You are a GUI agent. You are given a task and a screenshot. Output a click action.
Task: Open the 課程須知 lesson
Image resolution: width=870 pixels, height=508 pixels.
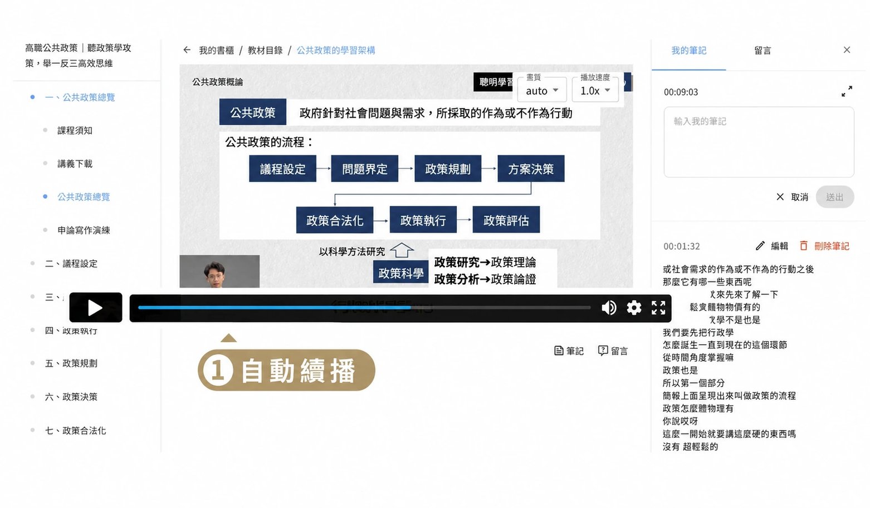click(75, 131)
